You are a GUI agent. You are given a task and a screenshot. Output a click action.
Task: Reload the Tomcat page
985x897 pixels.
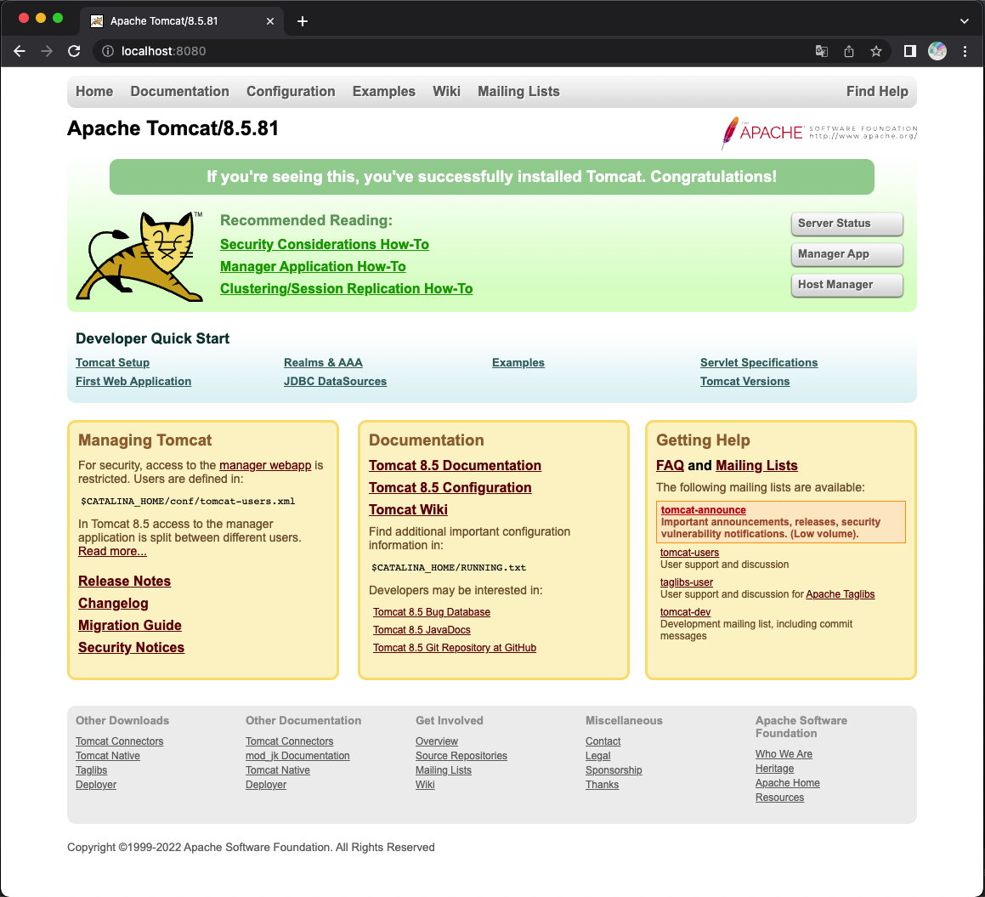point(74,51)
